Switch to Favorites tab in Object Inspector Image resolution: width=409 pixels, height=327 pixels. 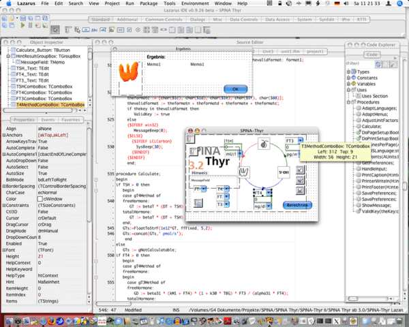(x=70, y=120)
